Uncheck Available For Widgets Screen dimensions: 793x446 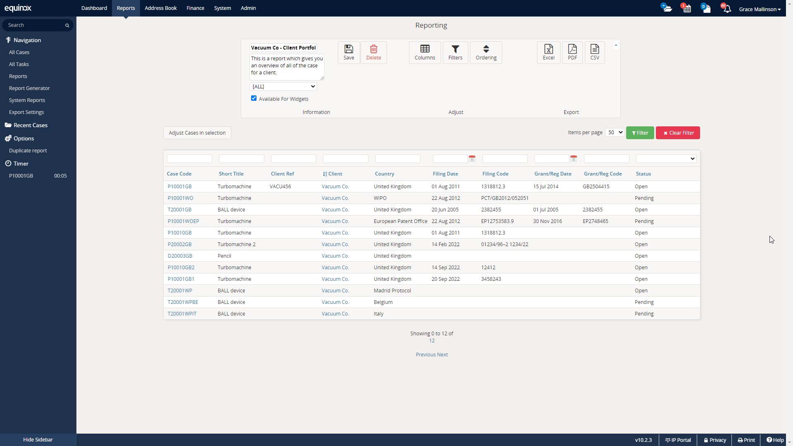[x=254, y=98]
